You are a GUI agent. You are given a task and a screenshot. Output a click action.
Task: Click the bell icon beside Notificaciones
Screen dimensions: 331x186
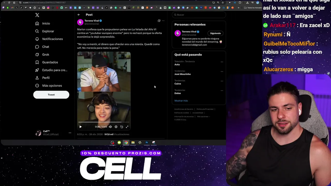point(37,39)
